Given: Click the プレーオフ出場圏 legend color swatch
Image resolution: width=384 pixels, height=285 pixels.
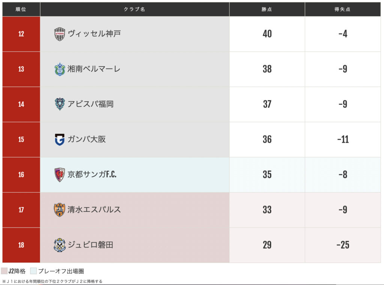Looking at the screenshot, I should tap(33, 271).
